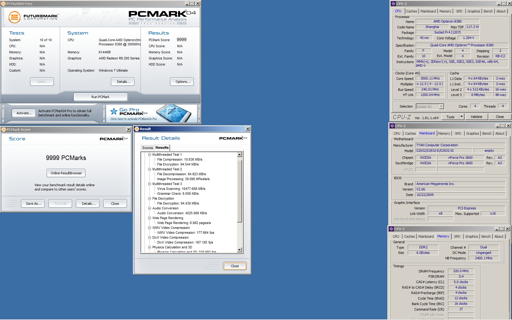Click the Core Speed value 3000.11 MHz

[x=430, y=78]
